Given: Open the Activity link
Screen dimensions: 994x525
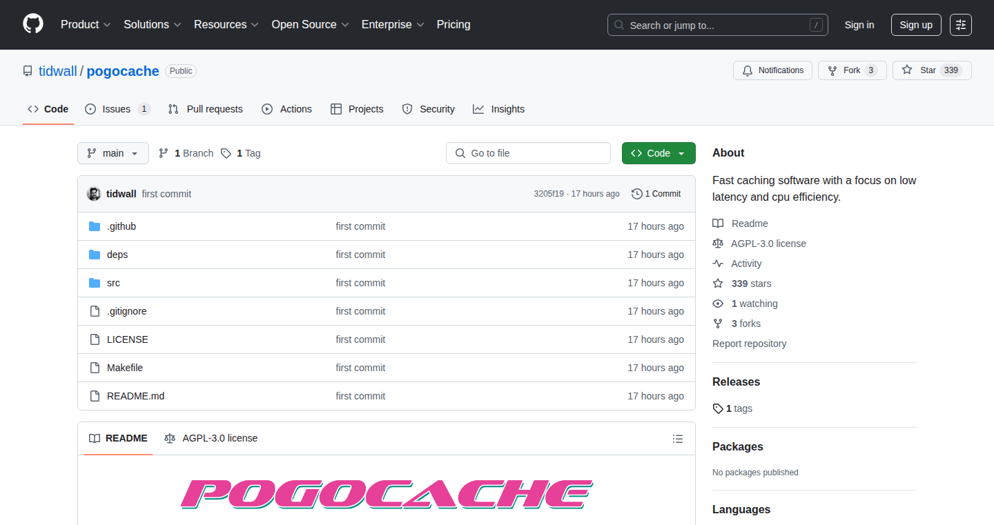Looking at the screenshot, I should tap(737, 264).
